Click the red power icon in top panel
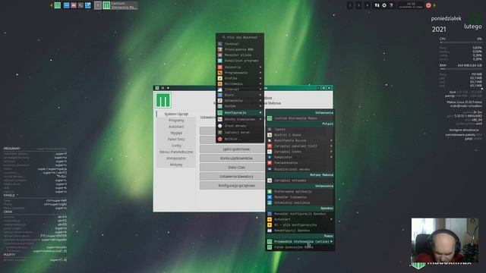This screenshot has height=273, width=486. tap(428, 5)
